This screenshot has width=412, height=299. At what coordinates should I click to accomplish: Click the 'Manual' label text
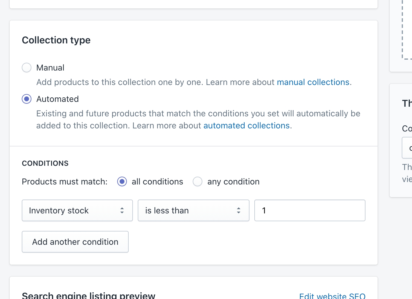coord(50,68)
